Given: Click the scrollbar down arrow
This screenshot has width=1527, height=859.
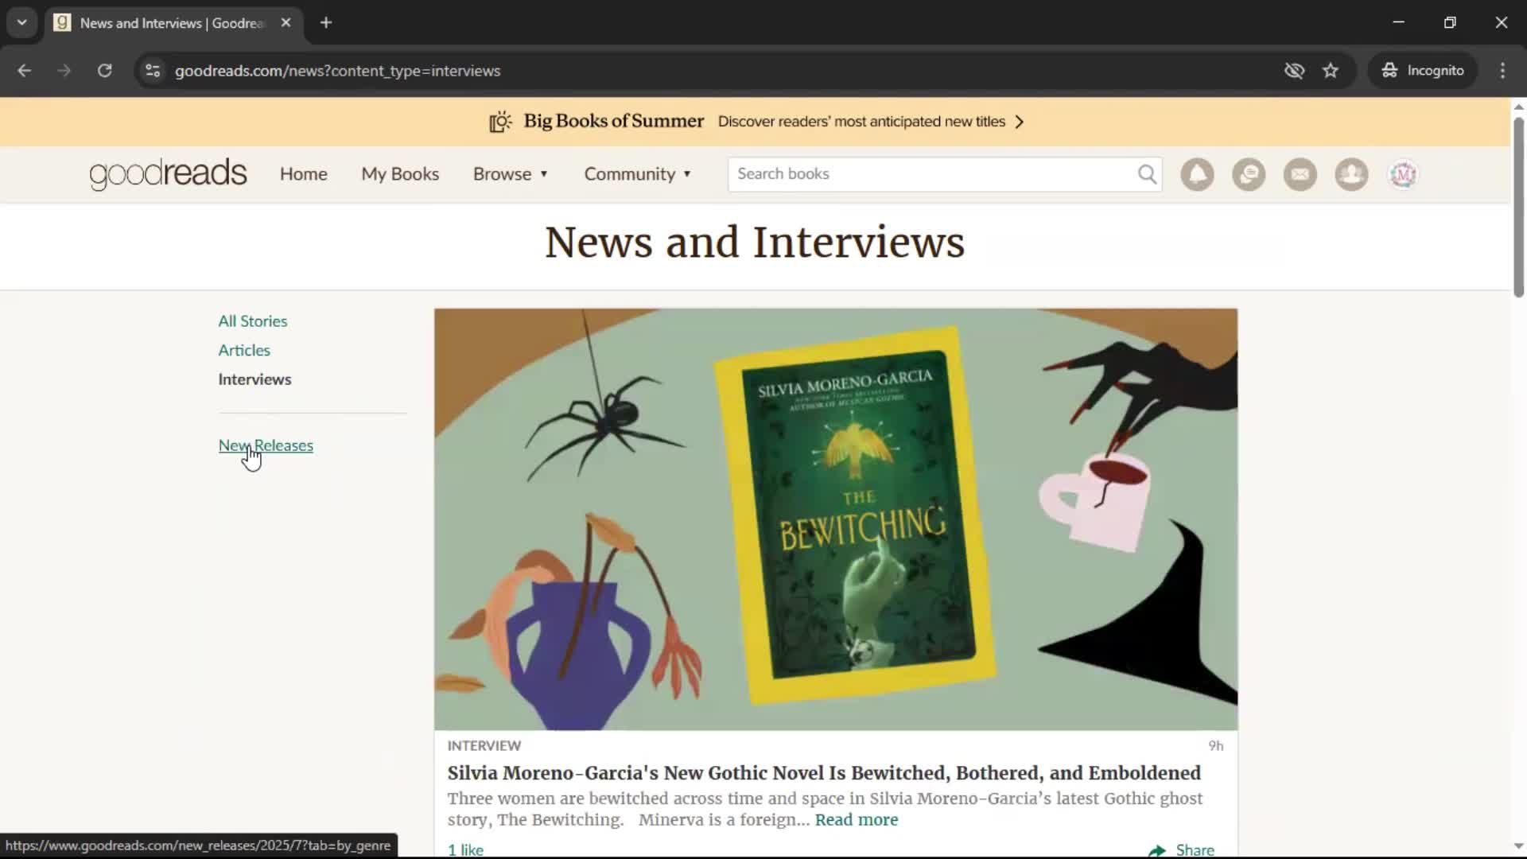Looking at the screenshot, I should click(x=1518, y=847).
